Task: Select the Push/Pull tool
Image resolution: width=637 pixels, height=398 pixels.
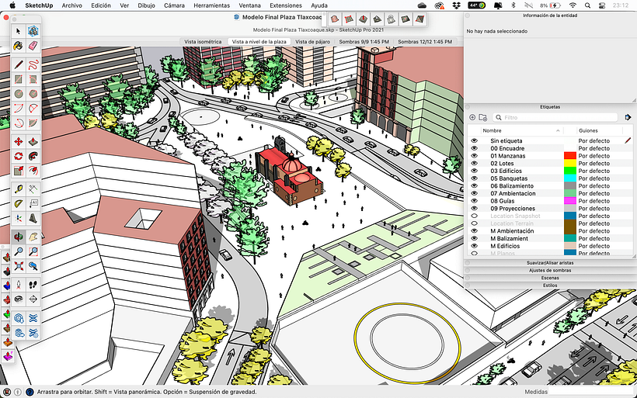Action: click(x=33, y=141)
